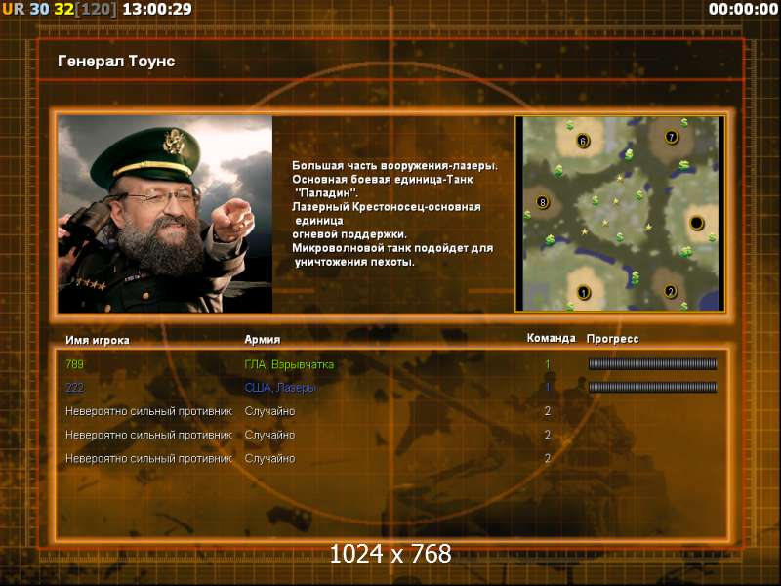Select start position 6 on the minimap
Screen dimensions: 781x586
(583, 141)
